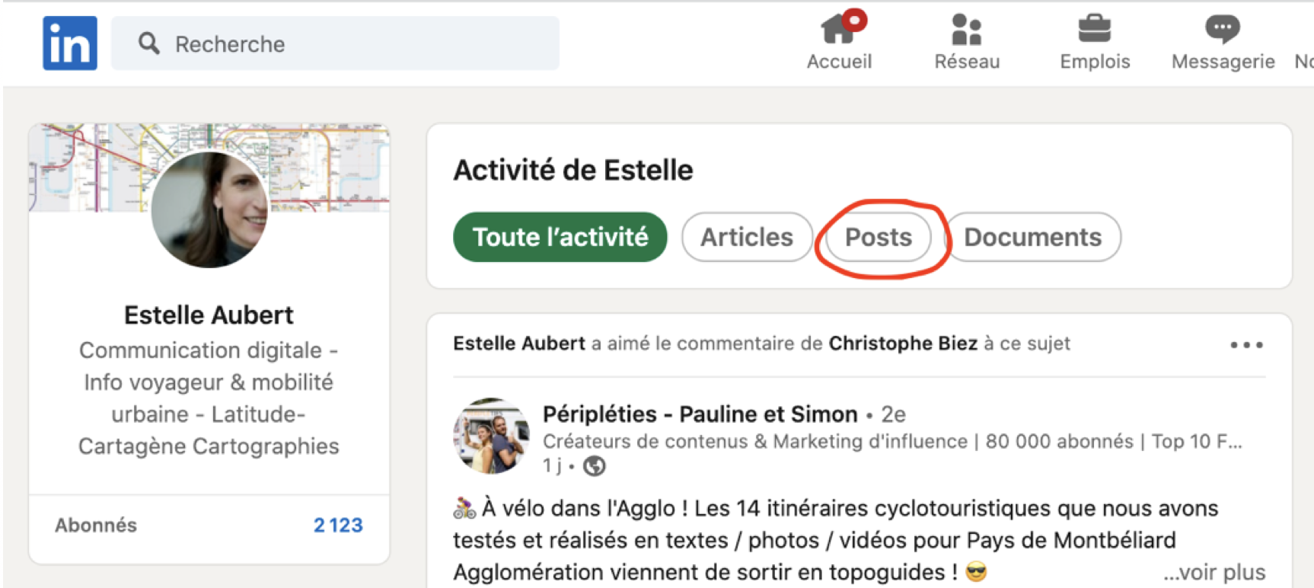Click the red notification badge on Accueil
Image resolution: width=1314 pixels, height=588 pixels.
855,19
